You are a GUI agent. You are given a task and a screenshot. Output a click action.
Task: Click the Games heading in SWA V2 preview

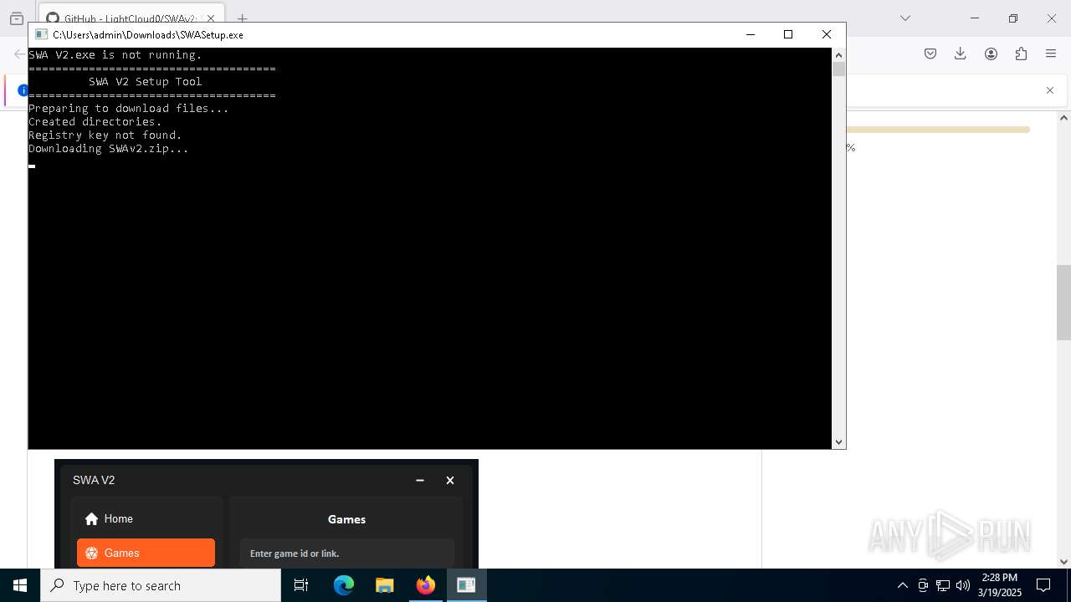(x=346, y=519)
